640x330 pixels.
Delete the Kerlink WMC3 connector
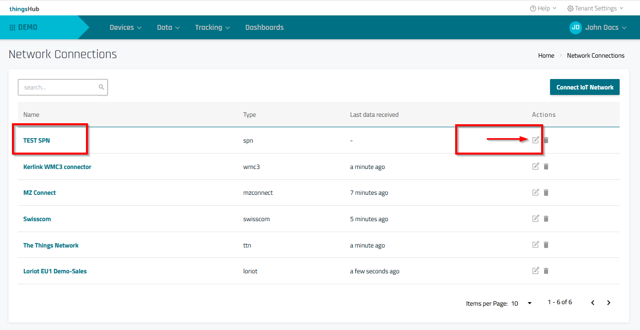point(546,166)
